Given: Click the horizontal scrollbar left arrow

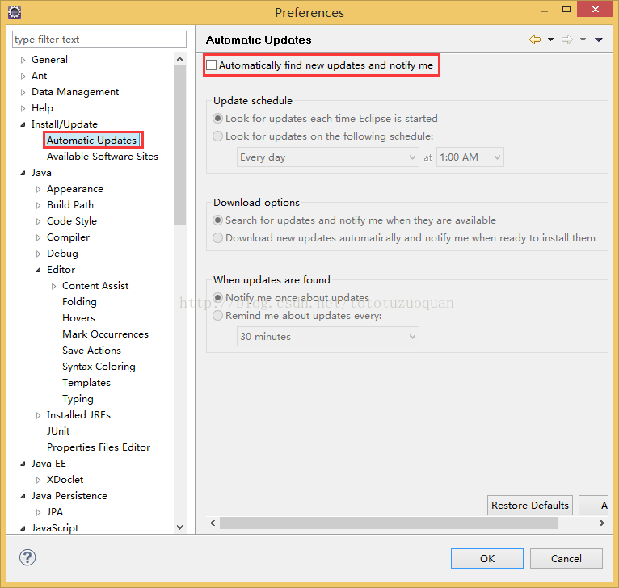Looking at the screenshot, I should pos(213,523).
